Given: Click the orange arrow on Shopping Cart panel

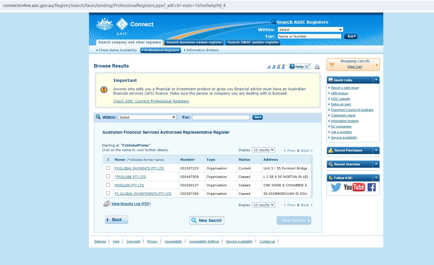Looking at the screenshot, I should (377, 65).
